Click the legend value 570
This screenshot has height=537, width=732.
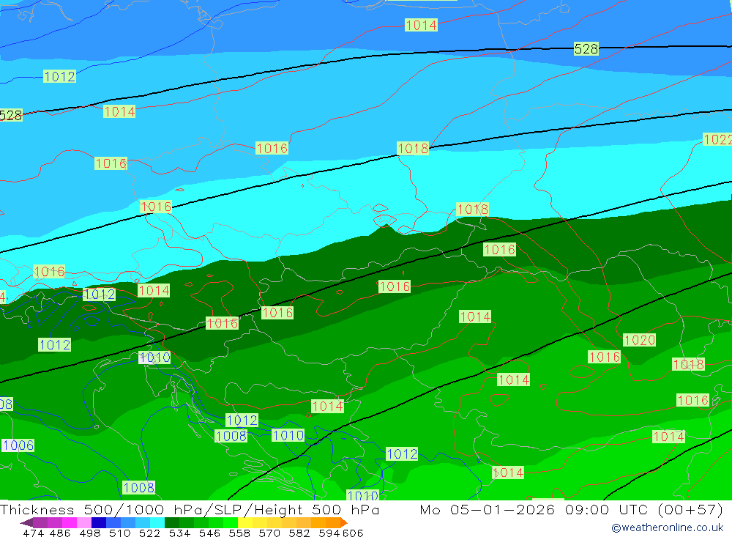point(269,533)
